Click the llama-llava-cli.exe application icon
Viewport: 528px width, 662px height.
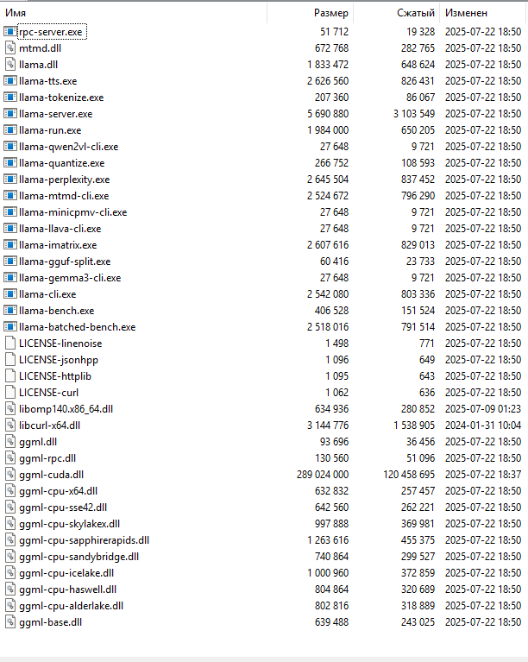pyautogui.click(x=10, y=229)
